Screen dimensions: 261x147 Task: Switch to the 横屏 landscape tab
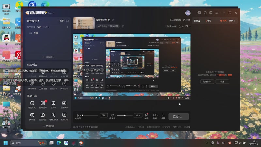click(62, 21)
